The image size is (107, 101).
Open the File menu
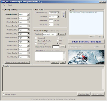(x=4, y=5)
